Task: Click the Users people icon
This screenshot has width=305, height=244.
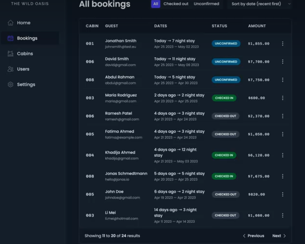Action: [11, 69]
